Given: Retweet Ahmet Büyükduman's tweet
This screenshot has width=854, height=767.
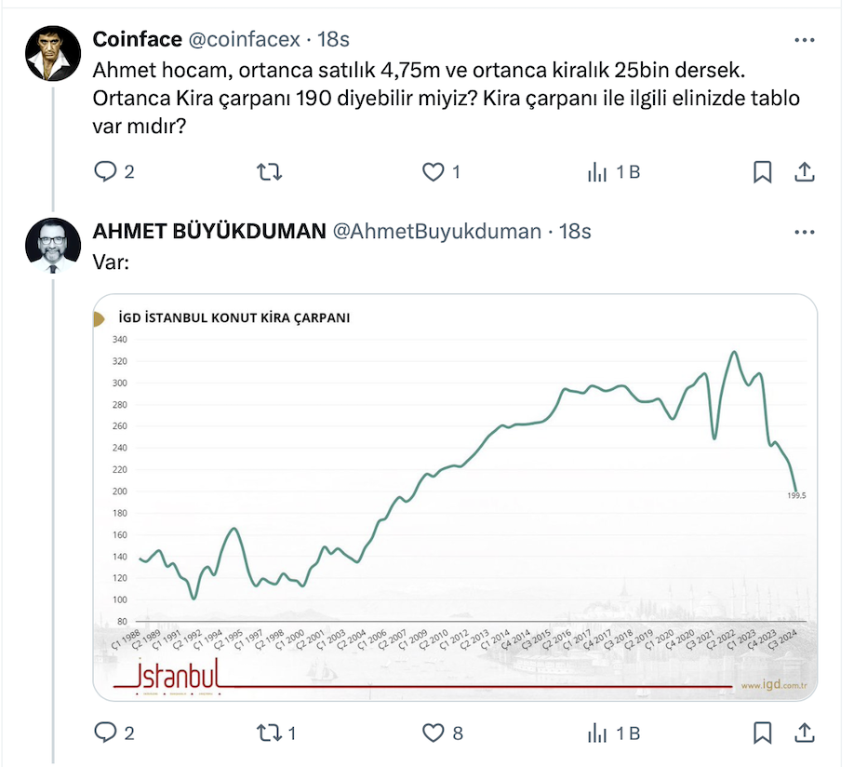Looking at the screenshot, I should (x=269, y=733).
